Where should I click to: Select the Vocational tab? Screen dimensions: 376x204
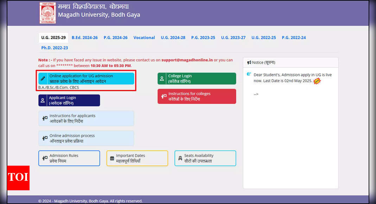coord(144,38)
